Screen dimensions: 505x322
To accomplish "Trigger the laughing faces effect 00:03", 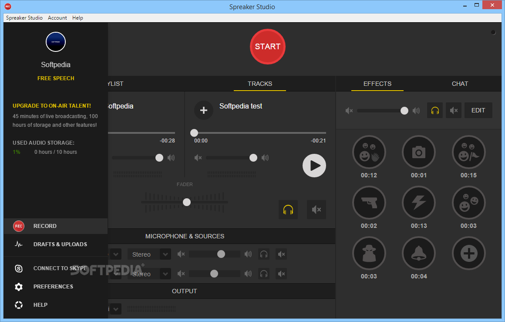I will tap(468, 203).
